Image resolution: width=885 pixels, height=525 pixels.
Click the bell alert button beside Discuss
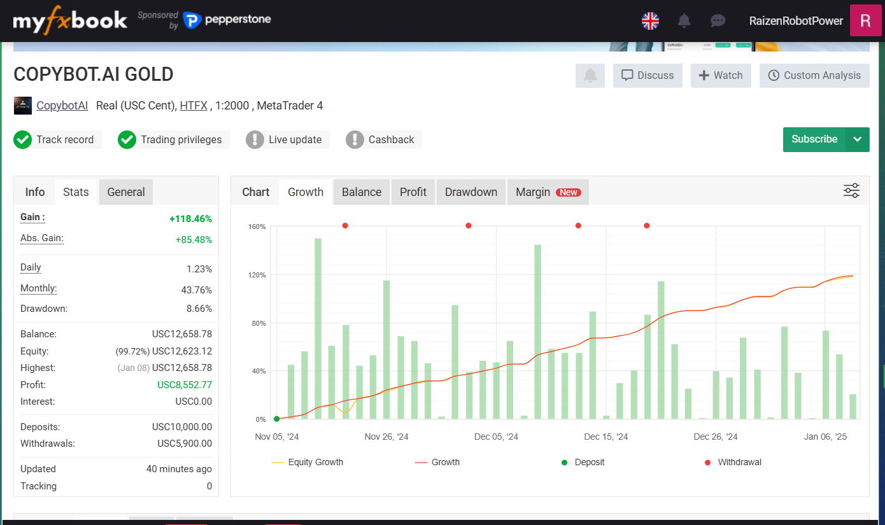point(590,75)
